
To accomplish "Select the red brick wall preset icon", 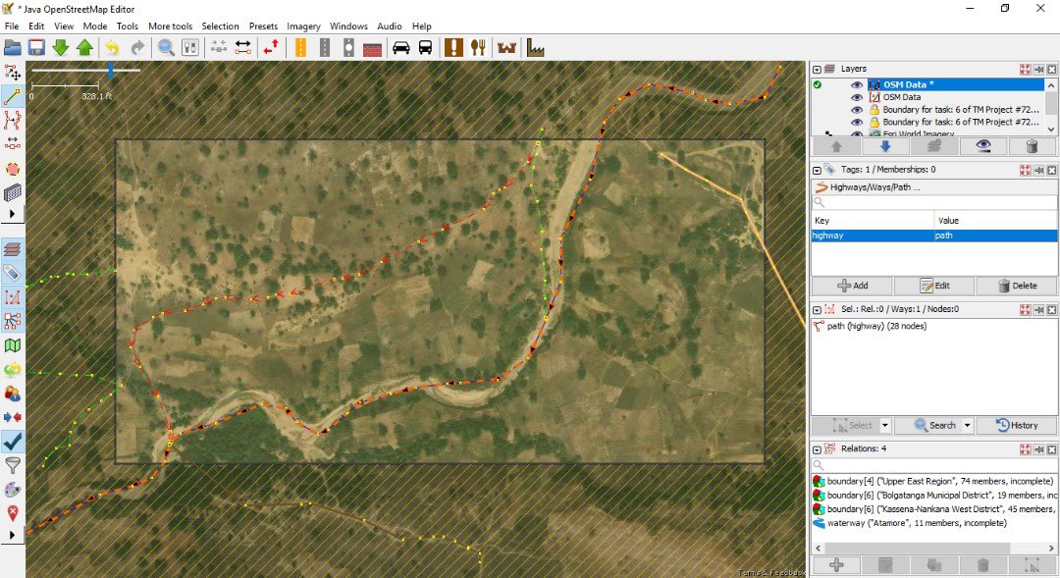I will point(373,48).
